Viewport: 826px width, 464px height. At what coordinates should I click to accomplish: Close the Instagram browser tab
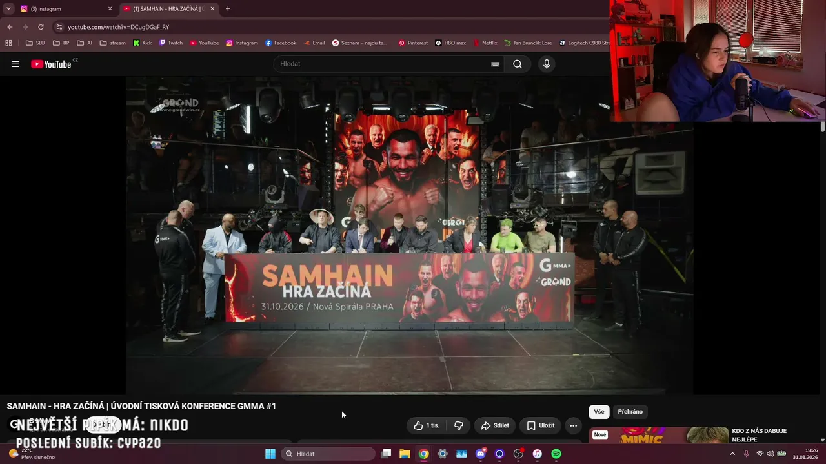coord(110,9)
